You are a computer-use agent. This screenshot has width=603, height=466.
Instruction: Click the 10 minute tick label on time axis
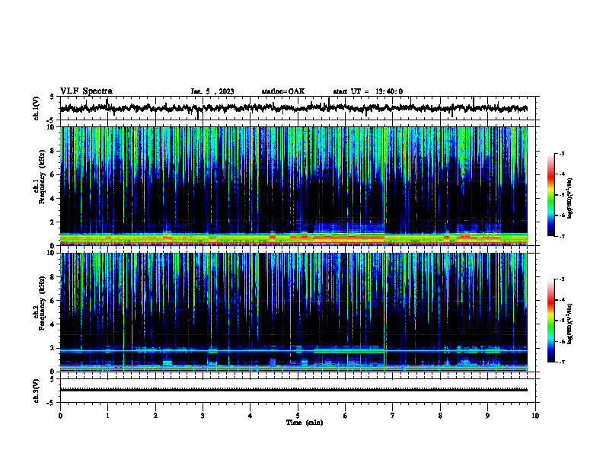535,416
